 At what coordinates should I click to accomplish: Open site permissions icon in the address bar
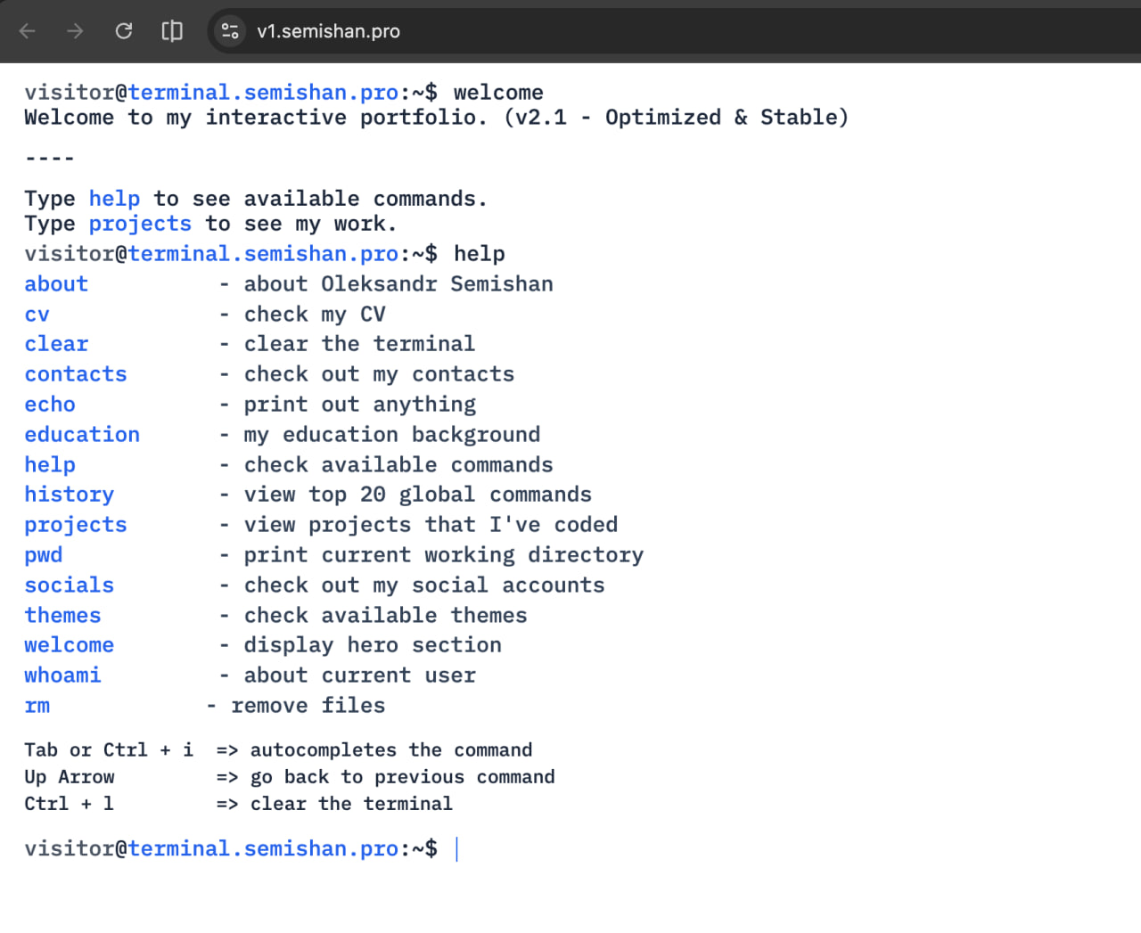pyautogui.click(x=229, y=30)
